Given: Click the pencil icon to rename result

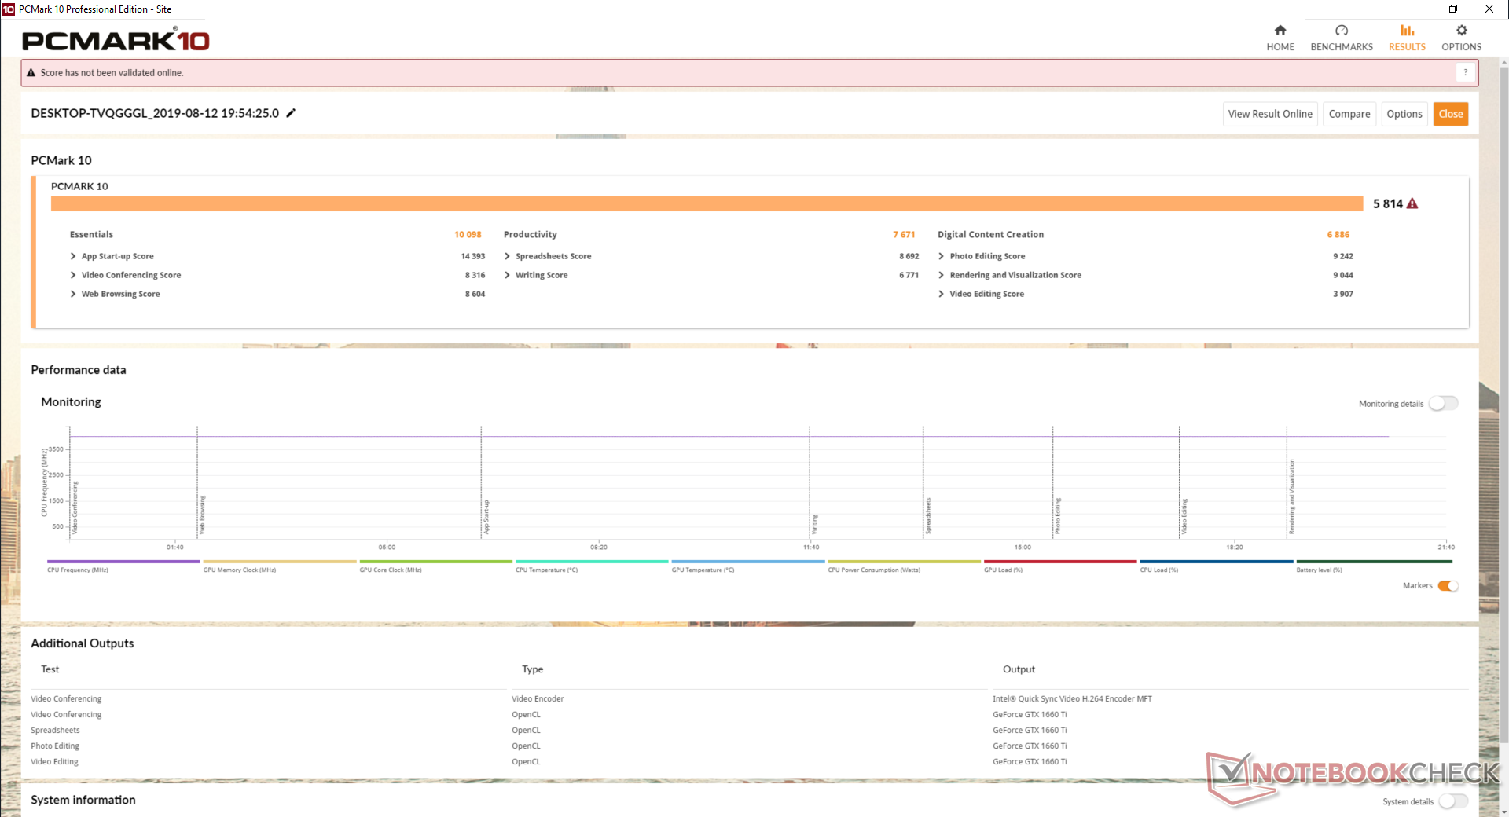Looking at the screenshot, I should pyautogui.click(x=291, y=113).
